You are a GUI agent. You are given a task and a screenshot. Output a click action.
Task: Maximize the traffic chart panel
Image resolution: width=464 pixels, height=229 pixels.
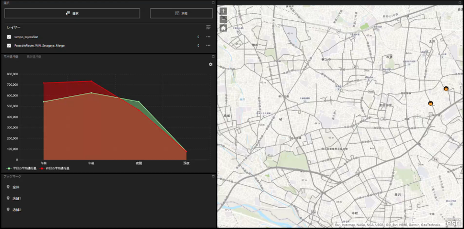click(213, 56)
